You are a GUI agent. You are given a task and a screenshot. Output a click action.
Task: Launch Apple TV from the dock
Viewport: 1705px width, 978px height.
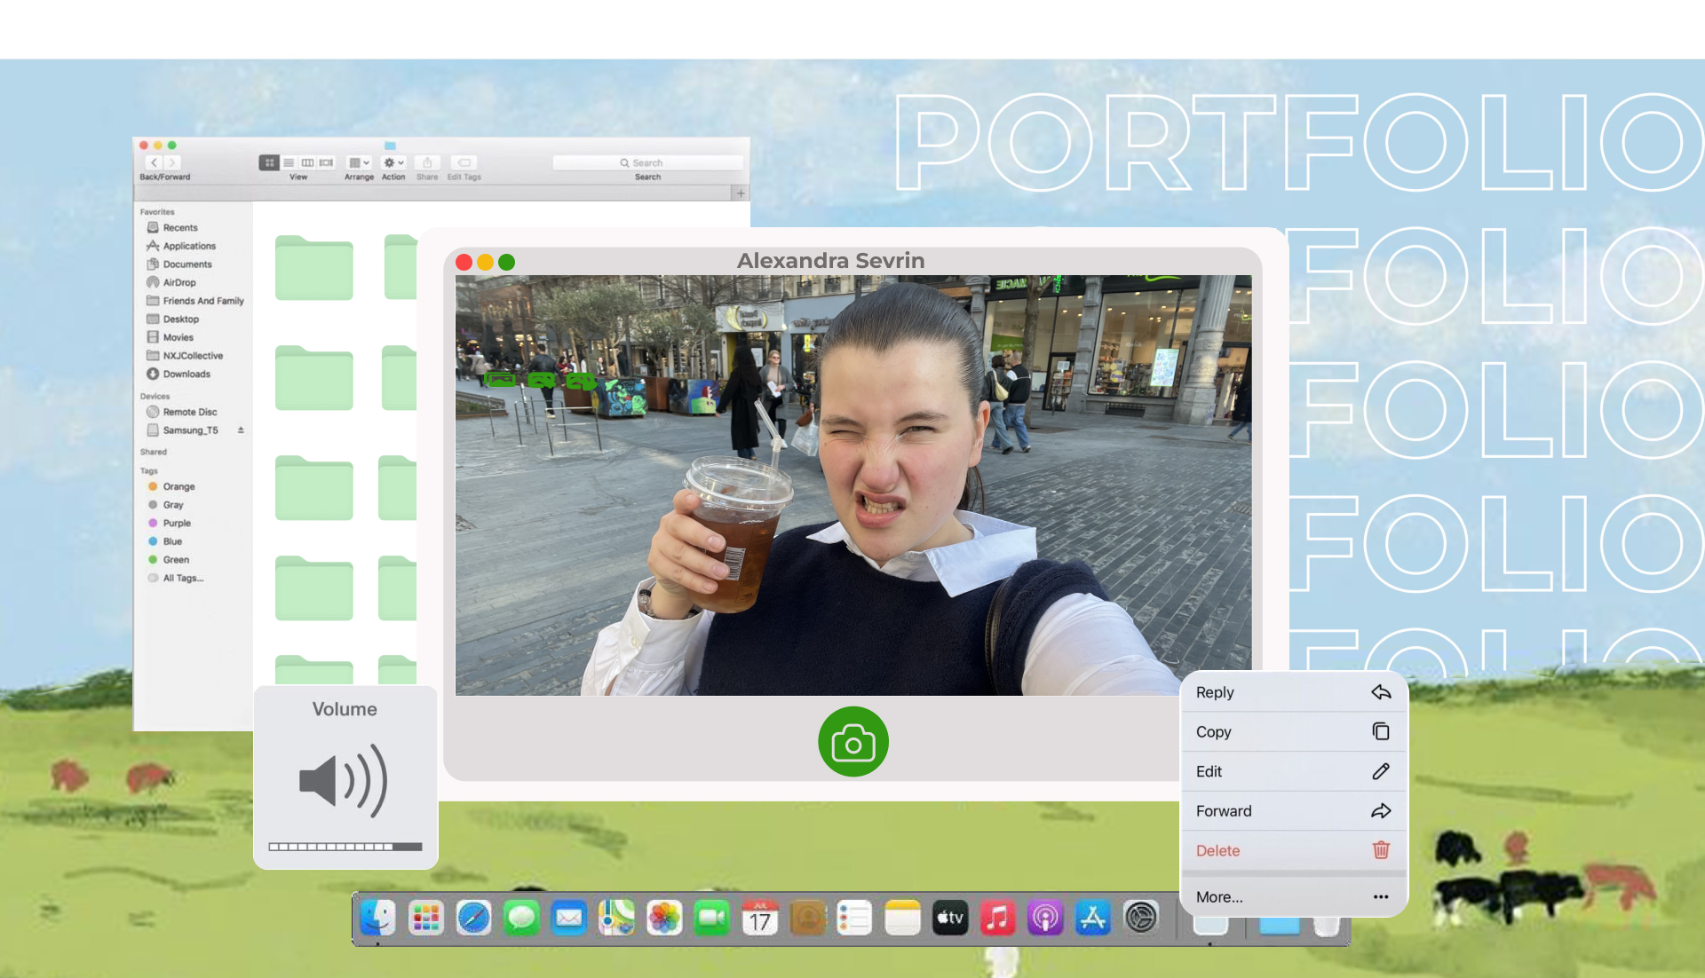[x=950, y=918]
